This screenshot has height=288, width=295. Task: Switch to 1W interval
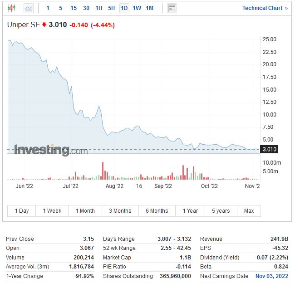(137, 8)
